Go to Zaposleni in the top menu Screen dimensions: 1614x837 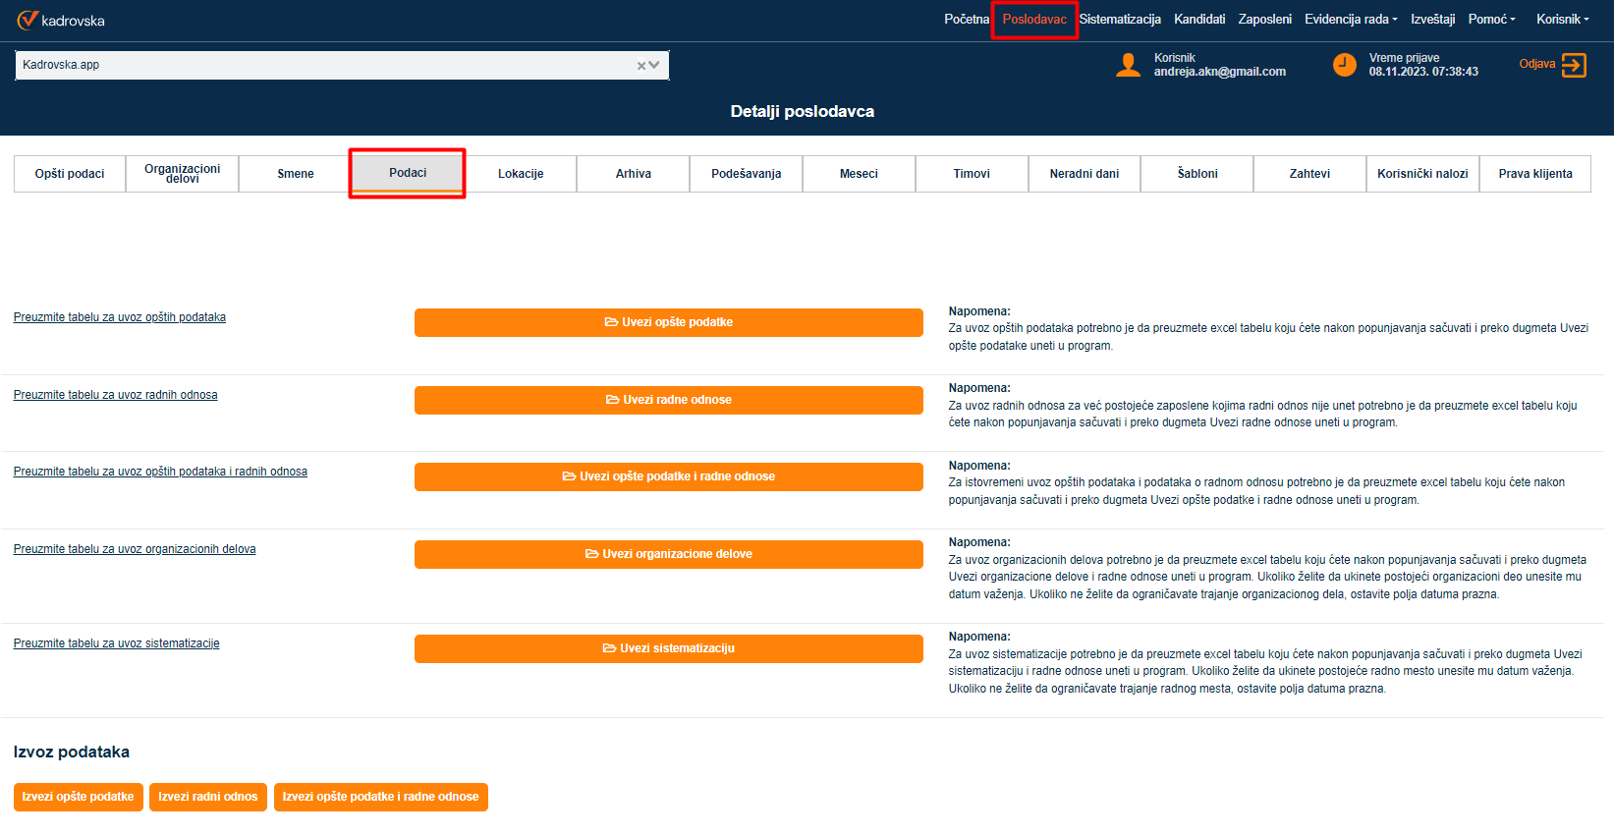coord(1264,20)
